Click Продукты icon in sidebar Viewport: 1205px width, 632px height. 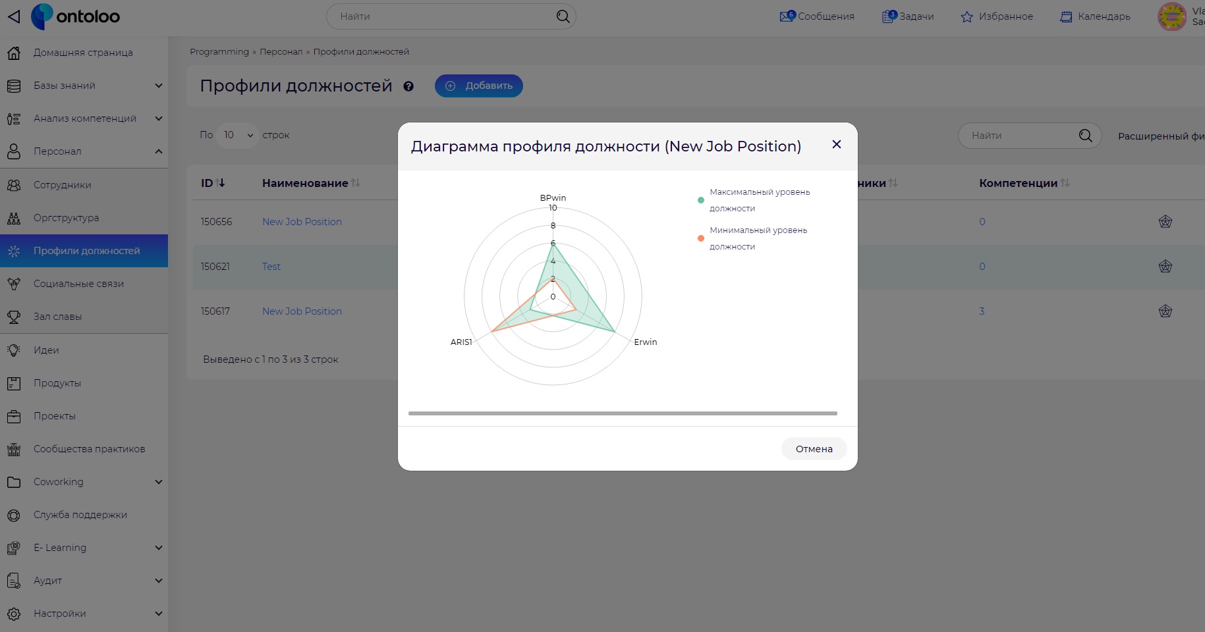[14, 383]
